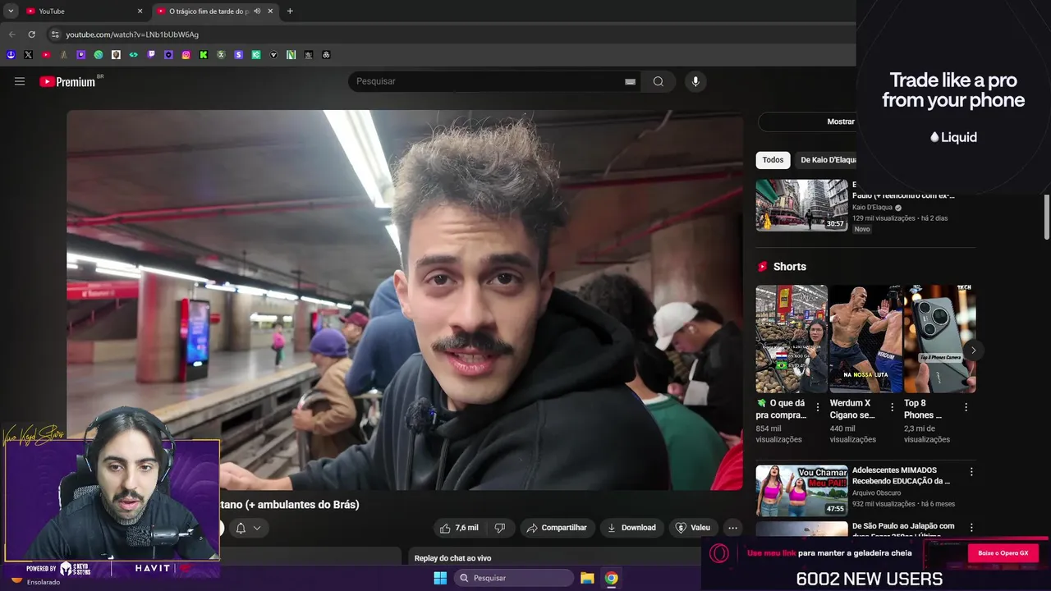This screenshot has width=1051, height=591.
Task: Select the Todos filter chip
Action: (x=773, y=160)
